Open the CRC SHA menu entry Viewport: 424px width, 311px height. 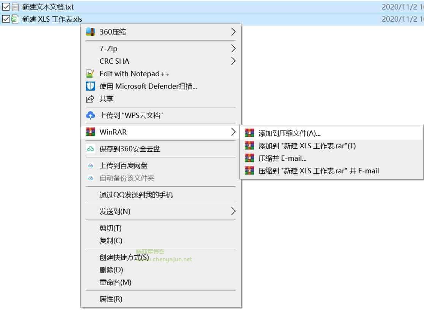(160, 61)
